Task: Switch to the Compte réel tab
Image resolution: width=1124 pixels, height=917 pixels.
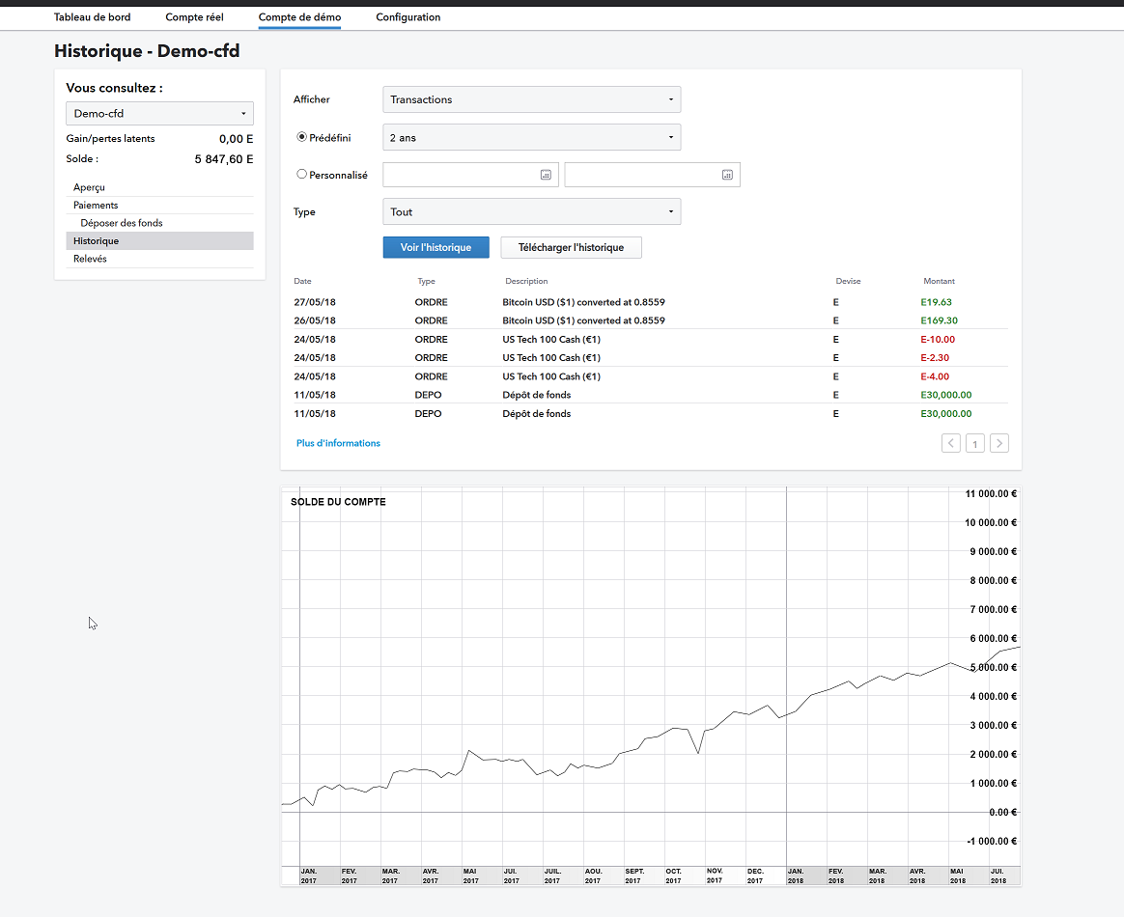Action: [194, 17]
